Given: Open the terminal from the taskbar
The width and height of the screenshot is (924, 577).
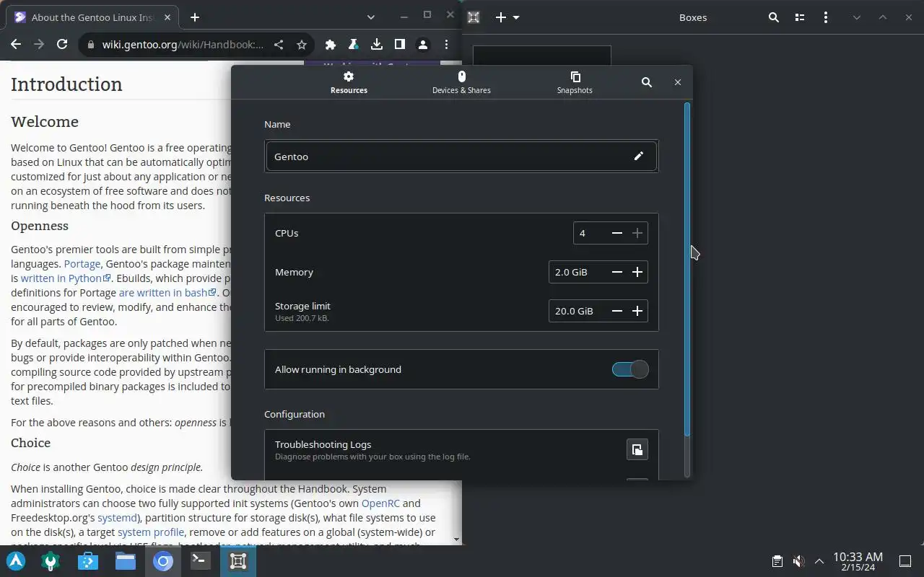Looking at the screenshot, I should [x=201, y=561].
